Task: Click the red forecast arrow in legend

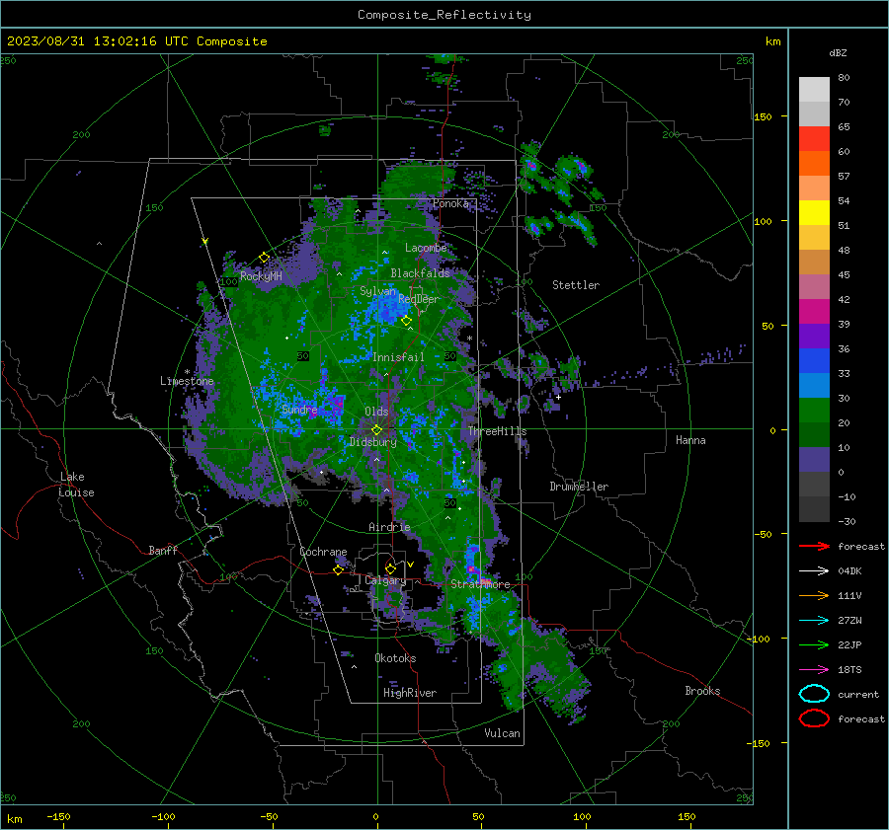Action: 814,546
